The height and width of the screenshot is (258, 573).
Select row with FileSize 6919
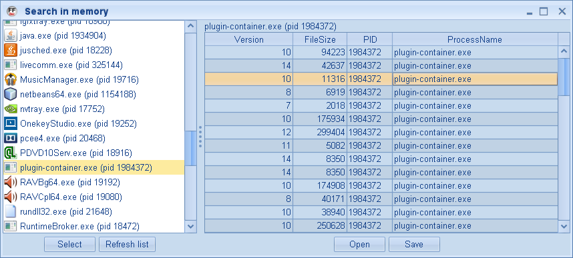[x=381, y=93]
